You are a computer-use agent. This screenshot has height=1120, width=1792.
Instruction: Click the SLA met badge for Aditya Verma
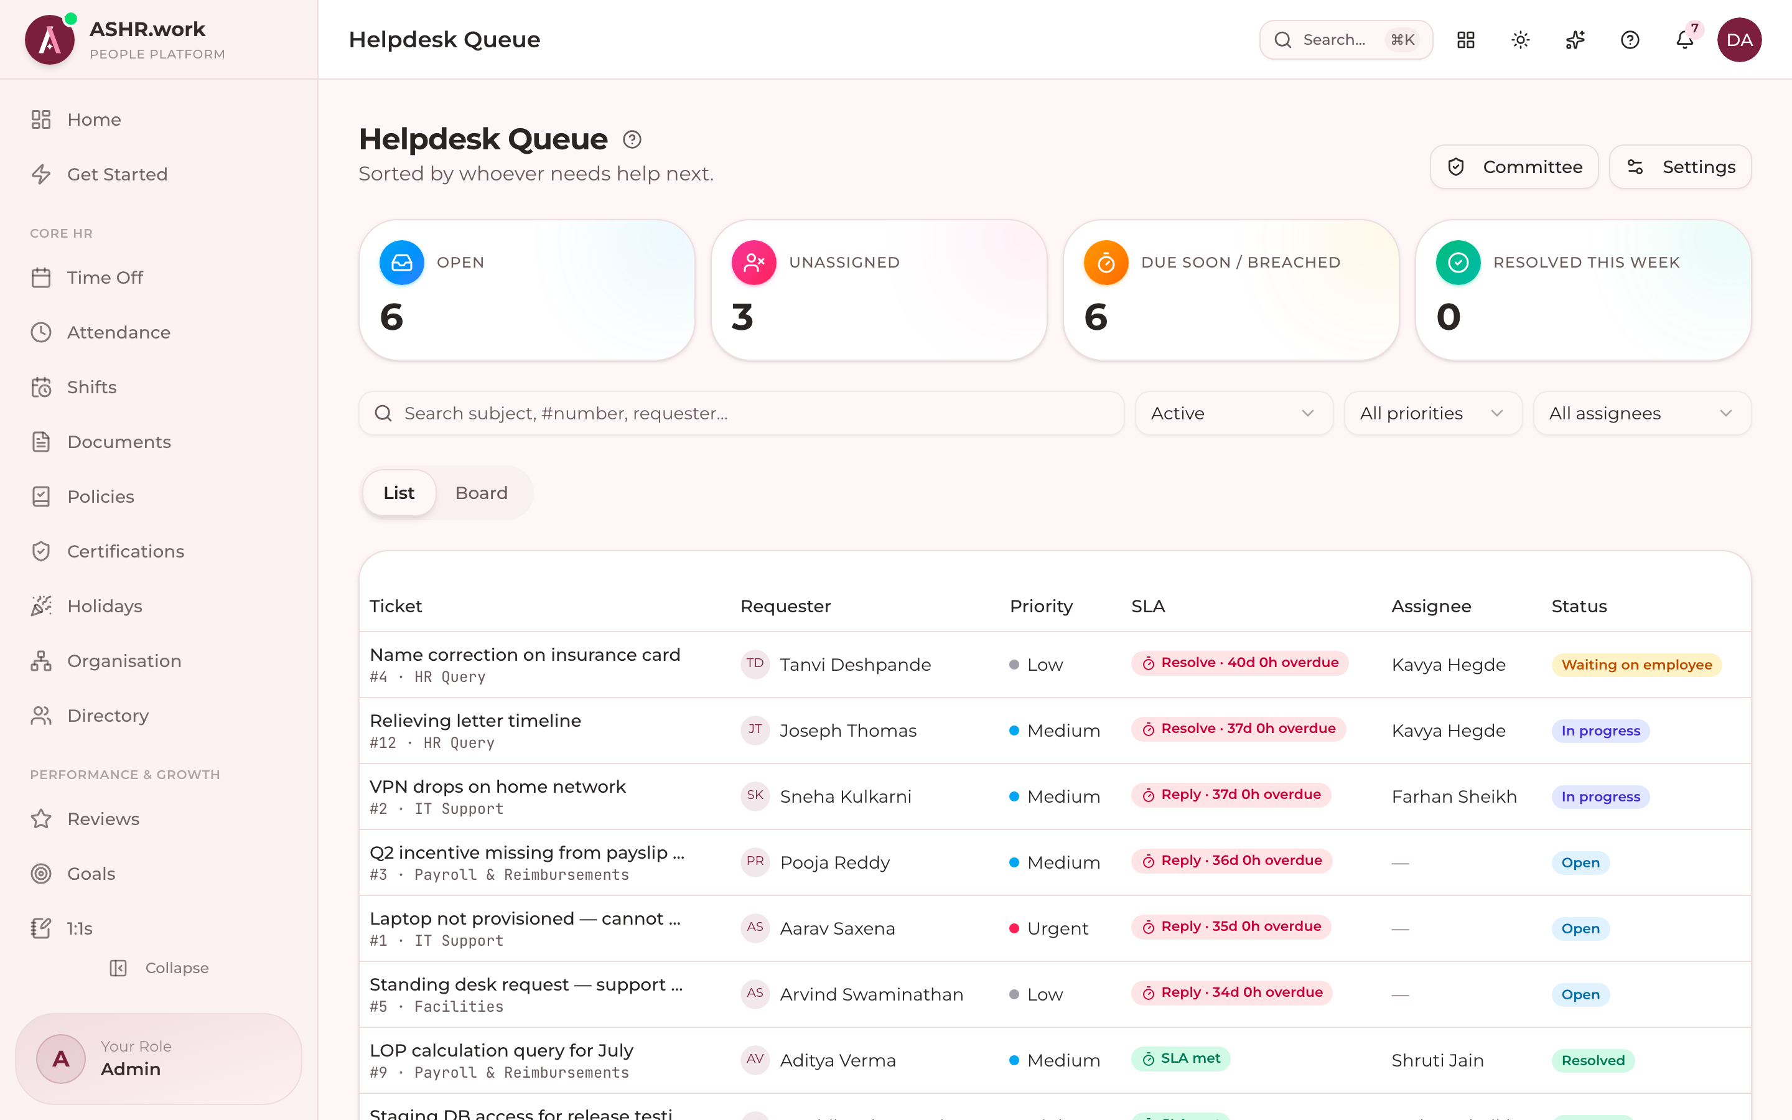pyautogui.click(x=1180, y=1059)
